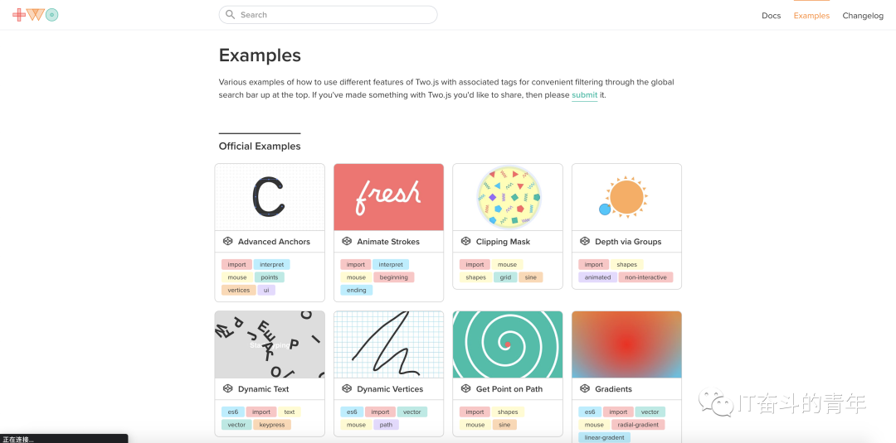
Task: Go to the Docs page
Action: (x=771, y=16)
